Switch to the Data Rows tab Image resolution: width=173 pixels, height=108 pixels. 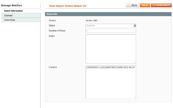[21, 20]
